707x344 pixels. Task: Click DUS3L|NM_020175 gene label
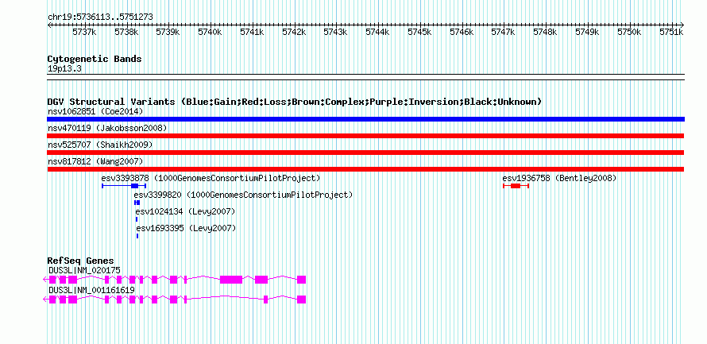pyautogui.click(x=84, y=270)
